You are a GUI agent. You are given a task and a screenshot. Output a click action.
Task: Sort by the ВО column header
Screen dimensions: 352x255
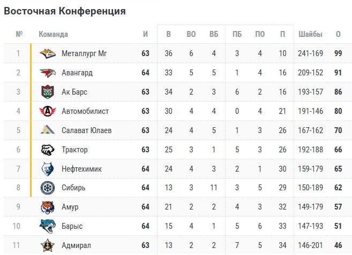point(191,34)
